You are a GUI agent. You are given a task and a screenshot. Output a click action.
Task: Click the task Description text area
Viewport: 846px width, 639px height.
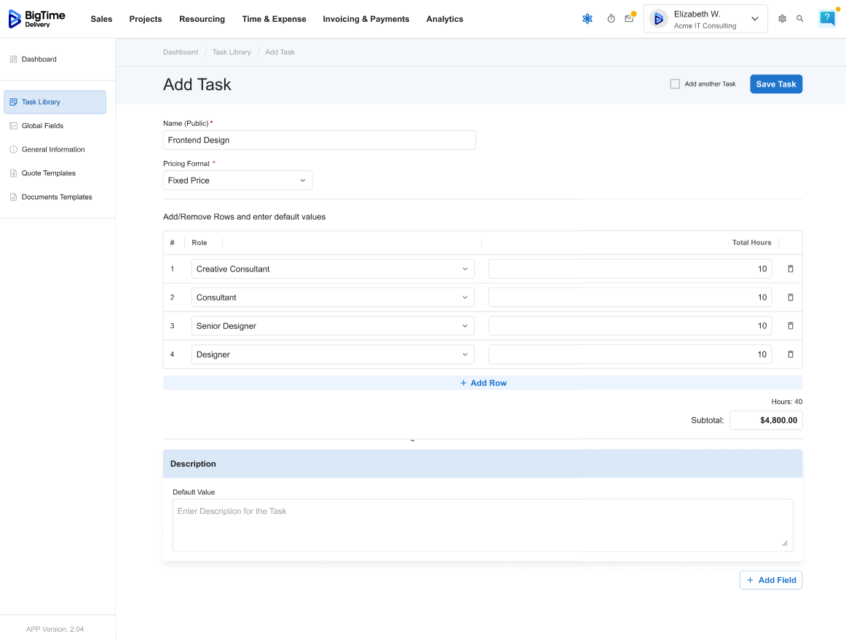coord(483,525)
